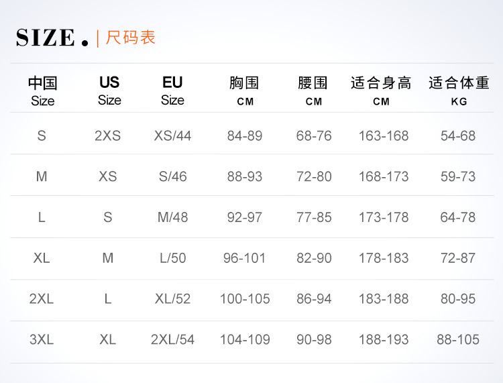Click the 2XL/54 EU size cell
Screen dimensions: 503x383
(172, 339)
